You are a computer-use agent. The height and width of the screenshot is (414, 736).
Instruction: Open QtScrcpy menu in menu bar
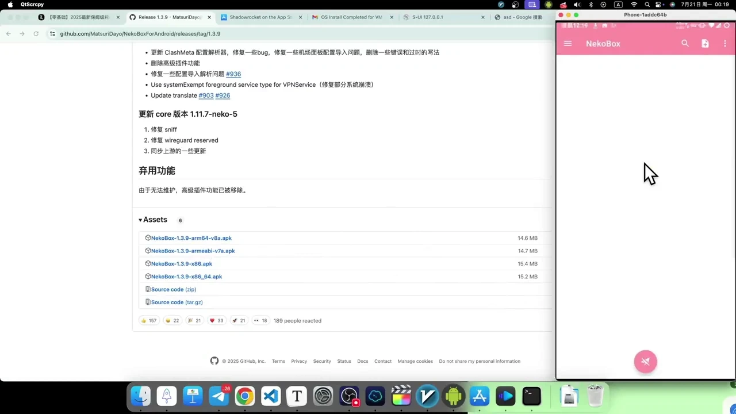tap(32, 4)
